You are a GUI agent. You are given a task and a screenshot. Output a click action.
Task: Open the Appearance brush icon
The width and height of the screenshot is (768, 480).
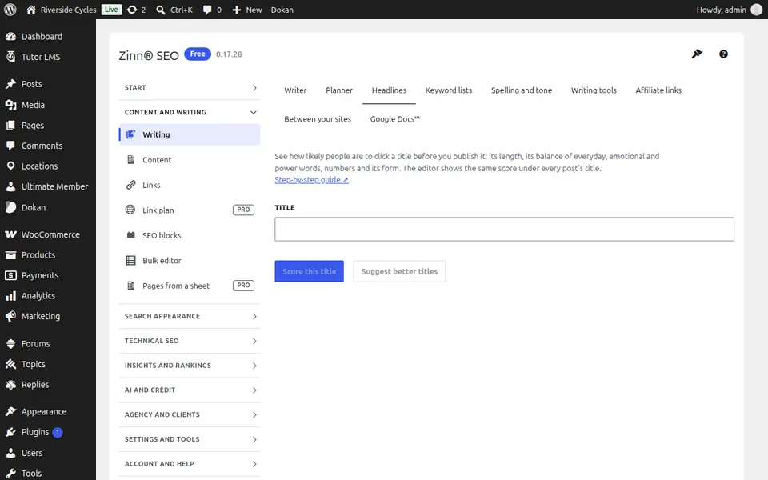[x=10, y=411]
